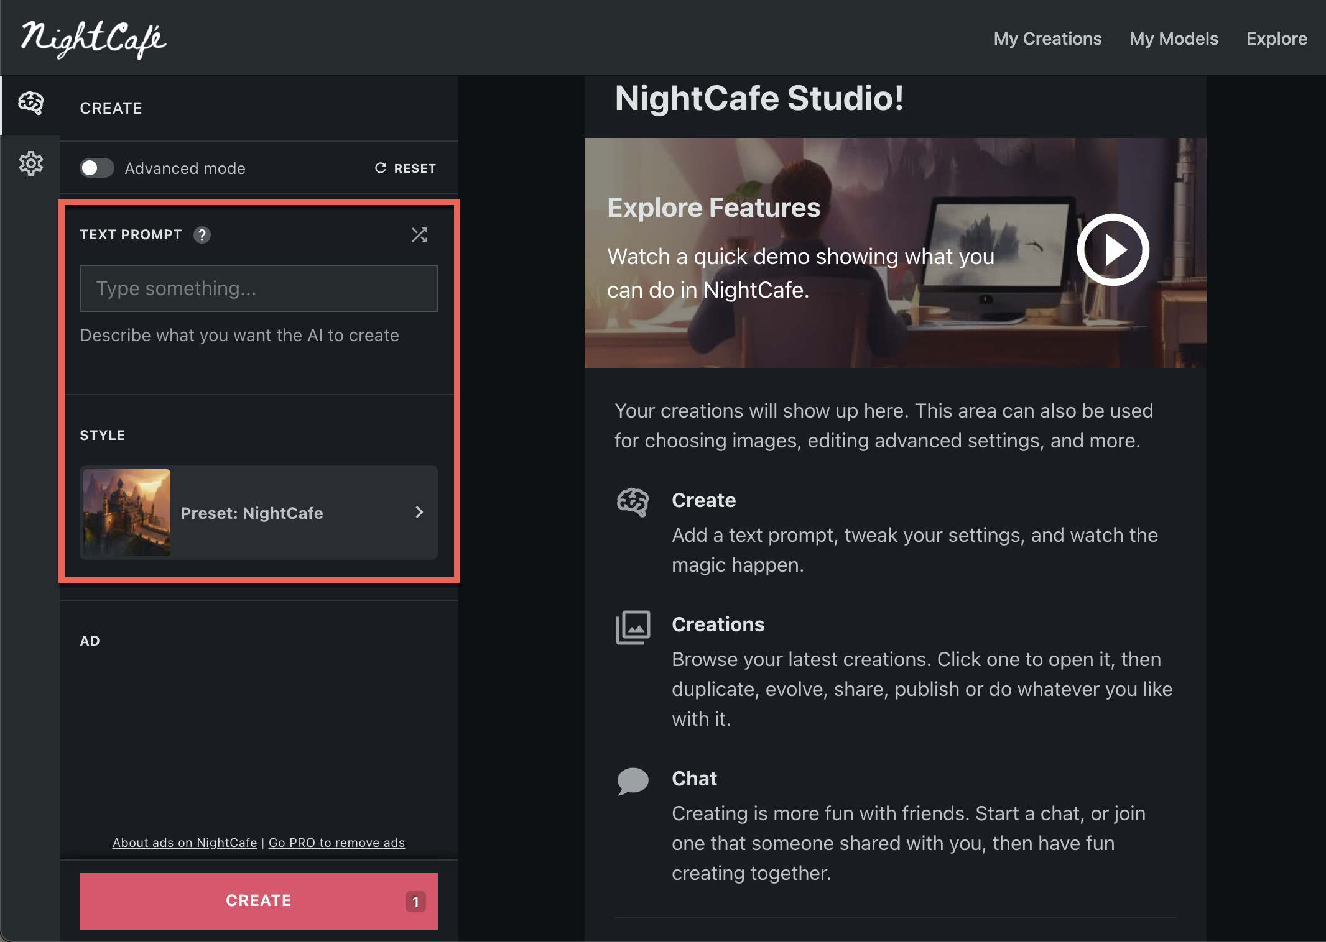Screen dimensions: 1326x942
Task: Expand the Preset: NightCafe style chevron
Action: click(419, 512)
